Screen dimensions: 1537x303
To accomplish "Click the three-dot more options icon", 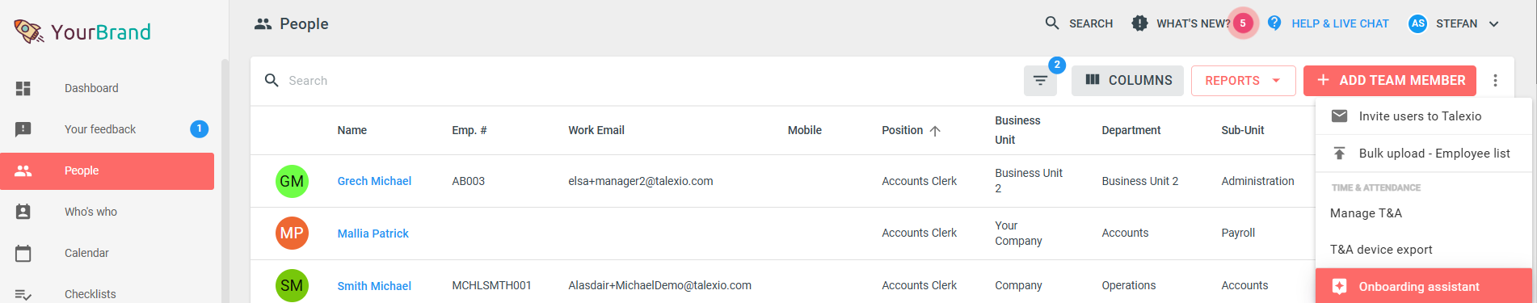I will click(x=1495, y=81).
